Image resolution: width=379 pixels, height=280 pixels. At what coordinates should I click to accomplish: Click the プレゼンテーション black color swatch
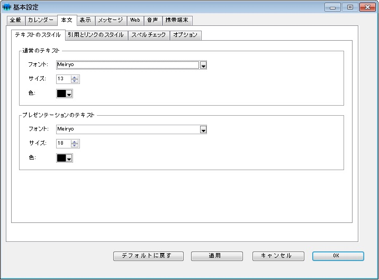click(61, 158)
